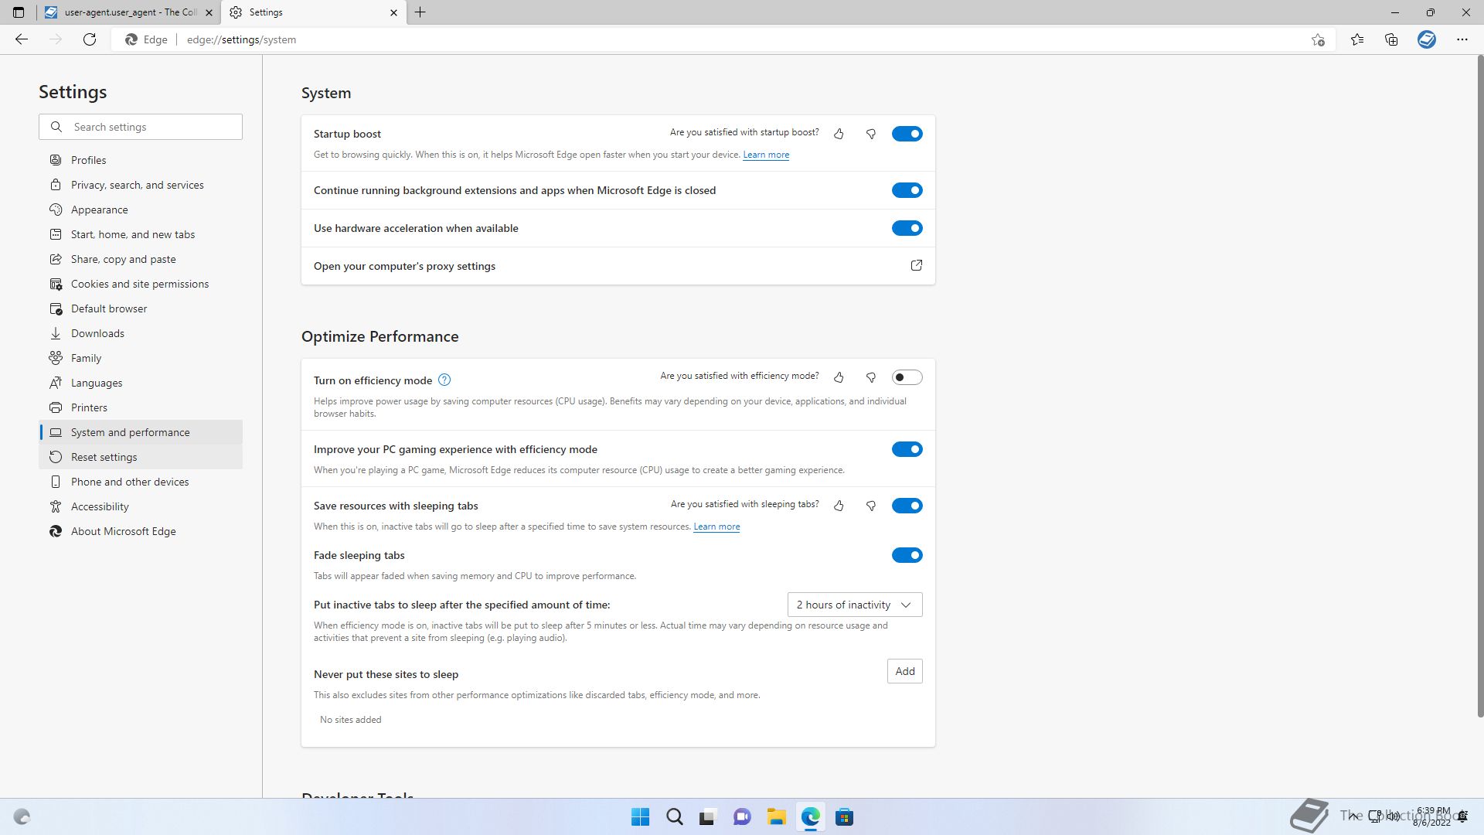Open Accessibility settings

point(141,506)
